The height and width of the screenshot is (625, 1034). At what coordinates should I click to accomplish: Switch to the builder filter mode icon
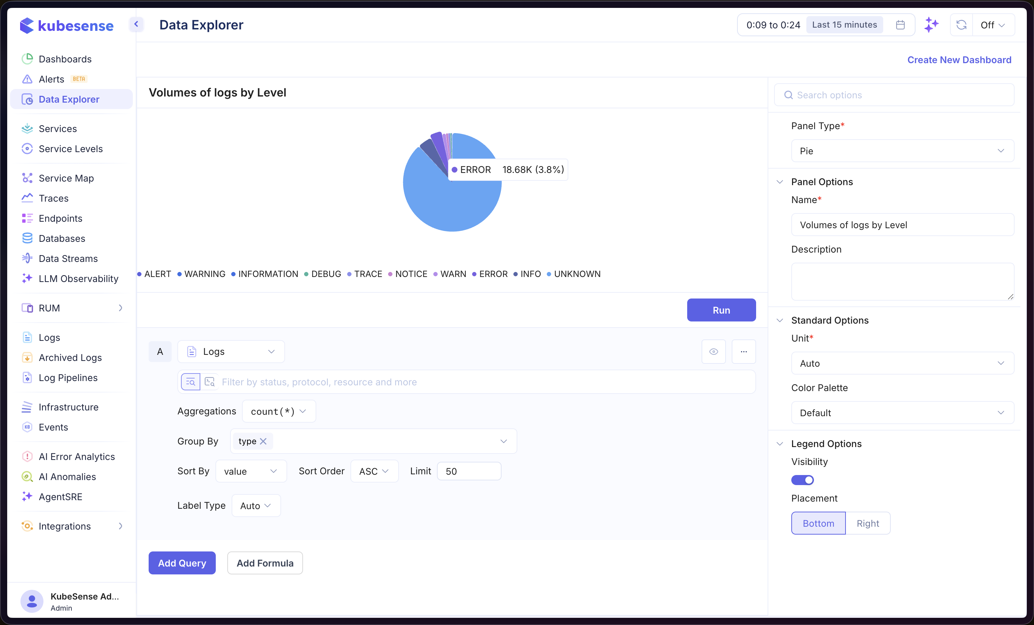click(x=191, y=382)
